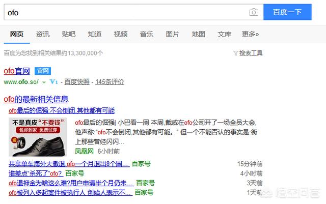The image size is (326, 204).
Task: Go to the 知道 tab
Action: 95,34
